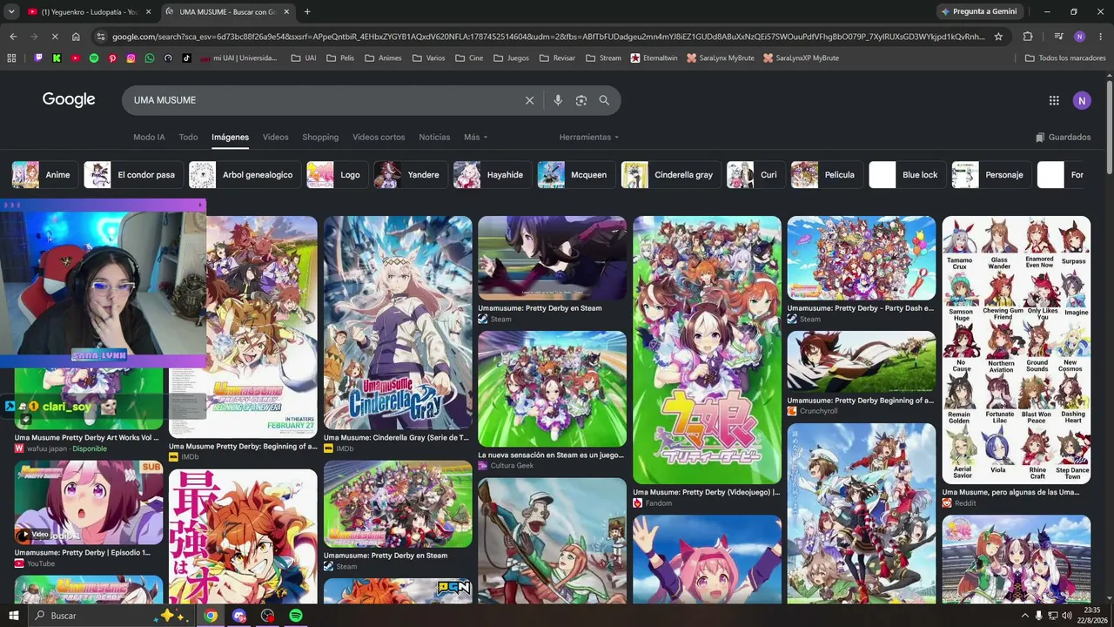1114x627 pixels.
Task: Open Chrome from the taskbar
Action: (x=211, y=616)
